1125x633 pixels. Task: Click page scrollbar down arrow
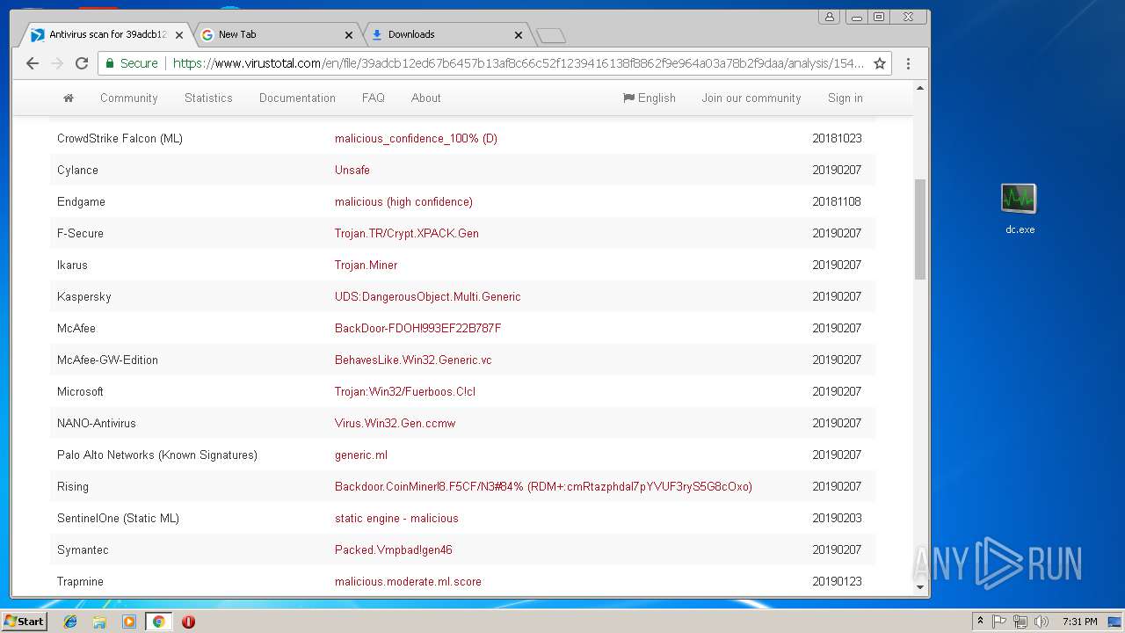pyautogui.click(x=920, y=586)
